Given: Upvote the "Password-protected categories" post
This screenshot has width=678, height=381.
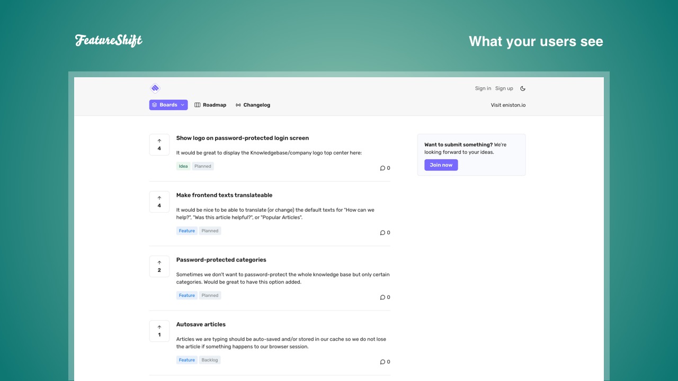Looking at the screenshot, I should click(x=159, y=266).
